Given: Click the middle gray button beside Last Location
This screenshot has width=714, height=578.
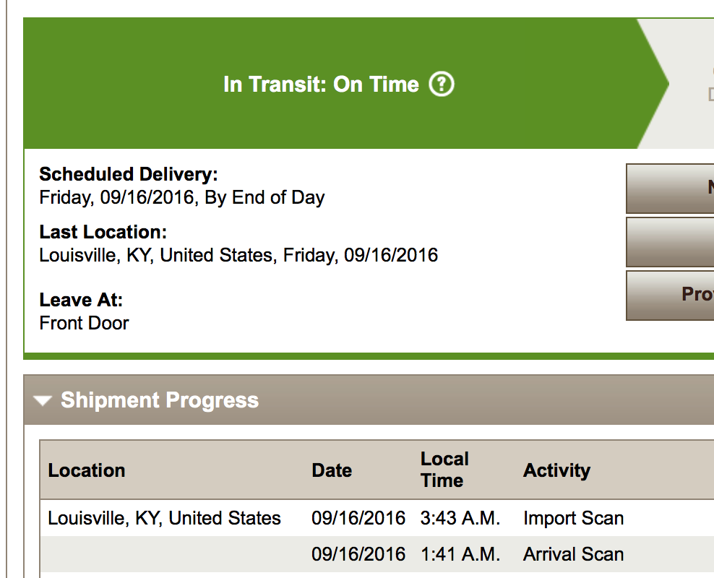Looking at the screenshot, I should pos(670,242).
